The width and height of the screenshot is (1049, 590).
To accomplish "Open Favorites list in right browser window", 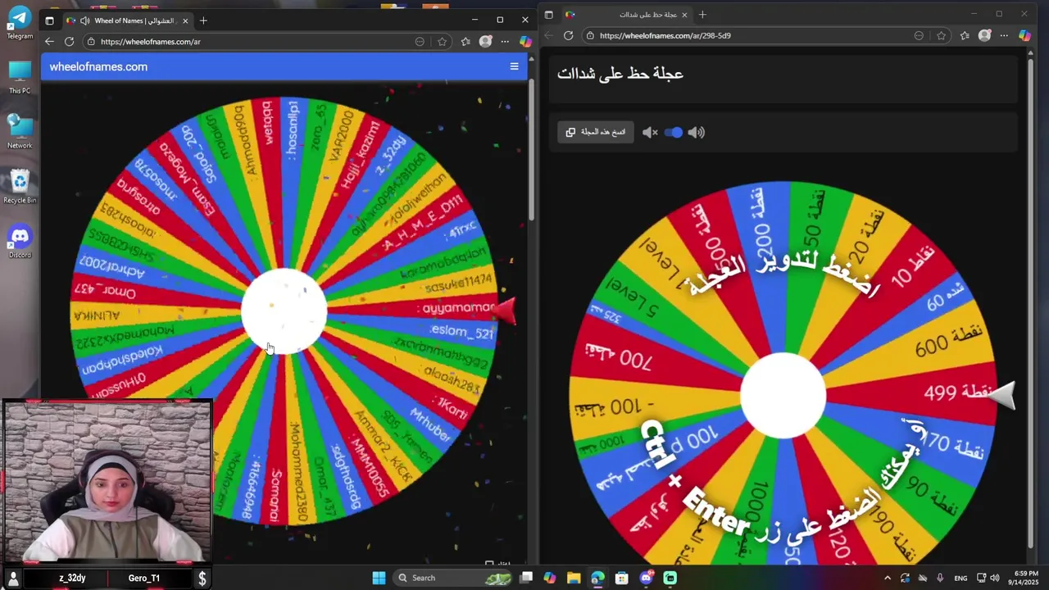I will [x=965, y=35].
